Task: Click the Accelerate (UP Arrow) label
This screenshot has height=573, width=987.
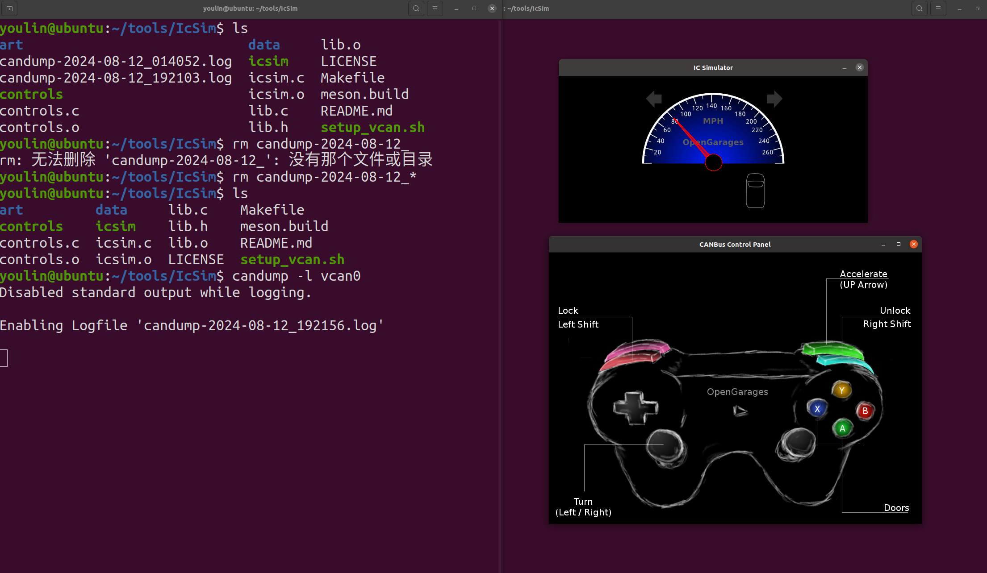Action: (x=863, y=279)
